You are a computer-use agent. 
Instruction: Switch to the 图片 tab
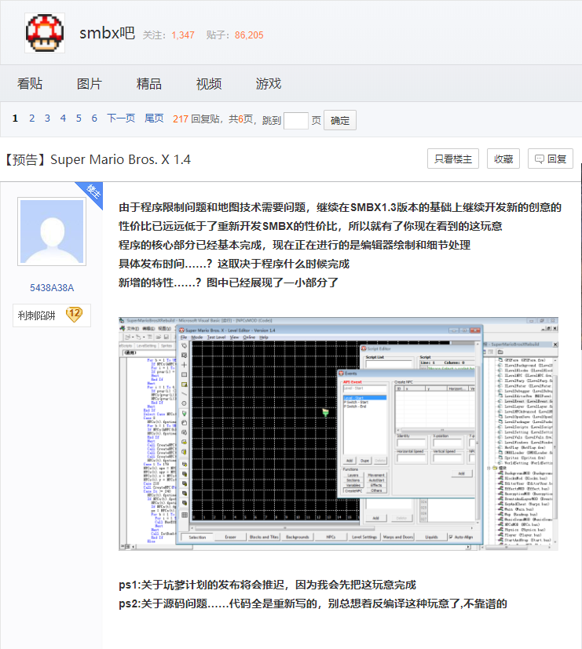90,84
